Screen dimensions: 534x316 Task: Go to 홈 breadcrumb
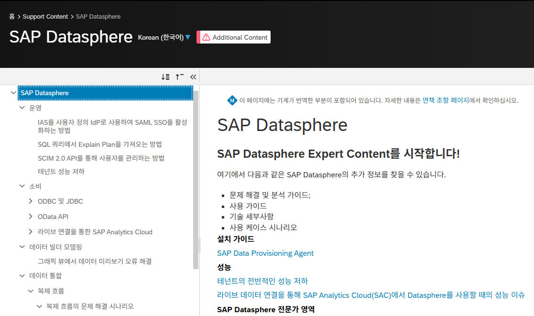click(11, 16)
